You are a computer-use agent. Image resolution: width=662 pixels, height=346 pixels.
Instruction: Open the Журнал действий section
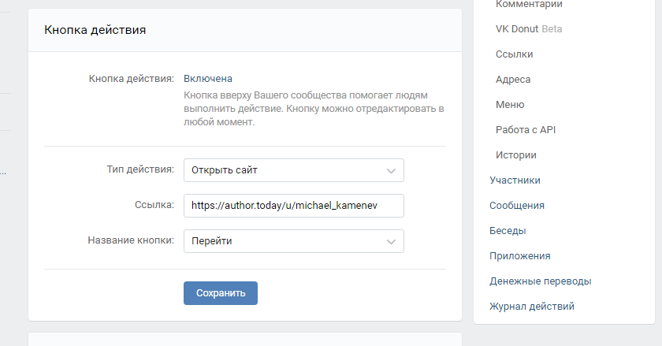[x=531, y=307]
